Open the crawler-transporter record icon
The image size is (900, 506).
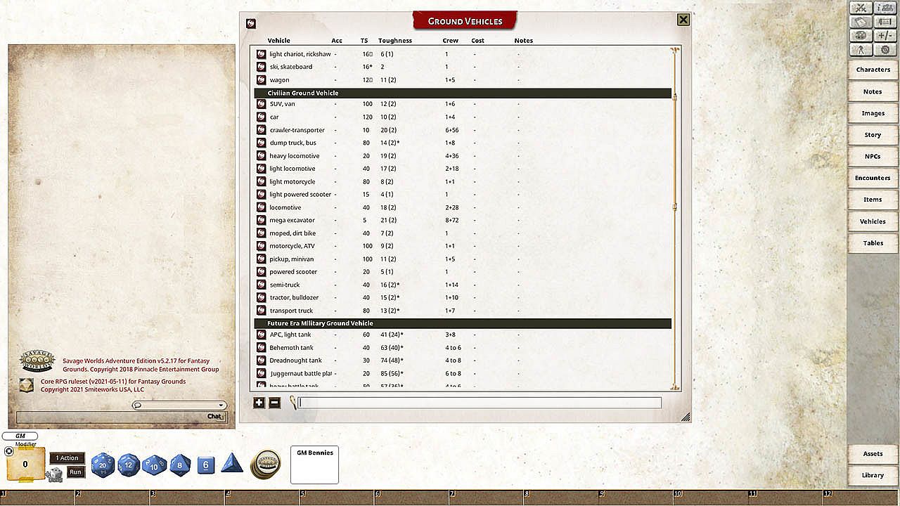tap(261, 130)
